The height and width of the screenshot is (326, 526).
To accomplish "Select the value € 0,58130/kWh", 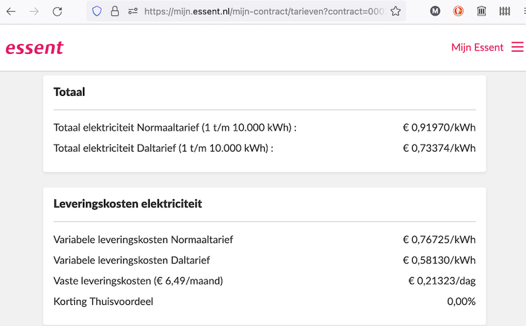I will coord(439,260).
